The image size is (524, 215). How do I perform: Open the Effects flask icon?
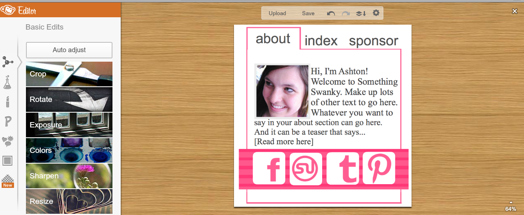pos(7,82)
